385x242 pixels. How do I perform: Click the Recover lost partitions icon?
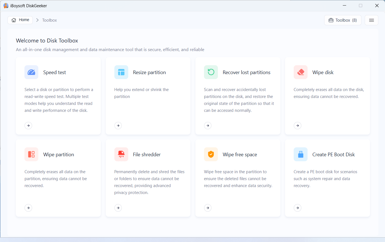pos(211,72)
